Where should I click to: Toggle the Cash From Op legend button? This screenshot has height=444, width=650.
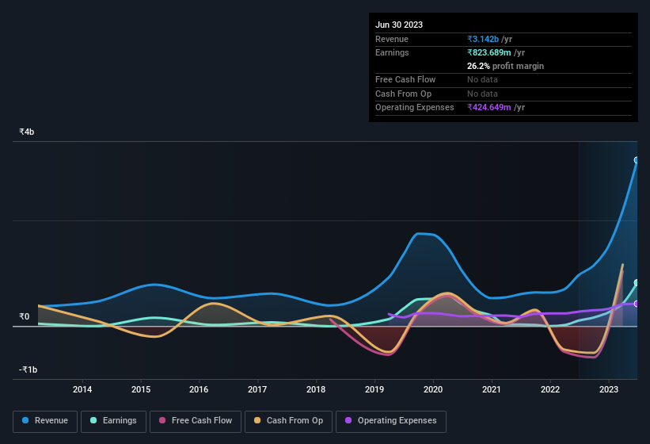[x=288, y=422]
